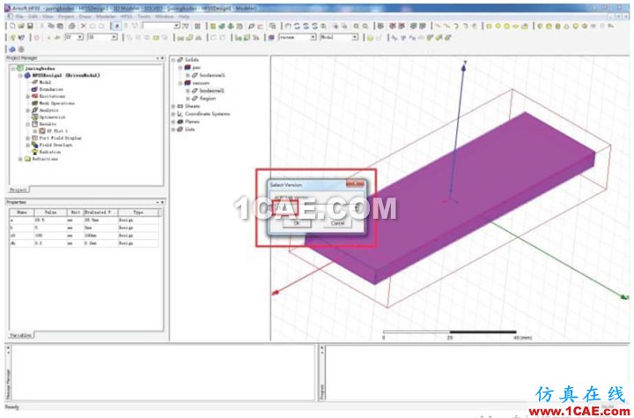Open the Edit menu
The height and width of the screenshot is (418, 634).
point(33,17)
